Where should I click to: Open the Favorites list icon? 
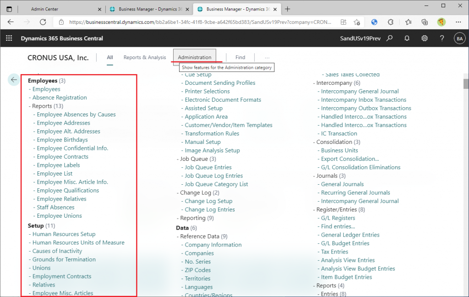click(408, 22)
